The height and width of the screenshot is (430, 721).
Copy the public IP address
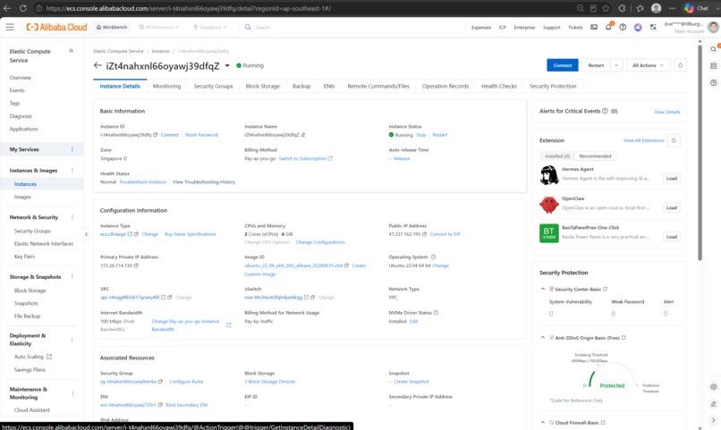pos(424,234)
